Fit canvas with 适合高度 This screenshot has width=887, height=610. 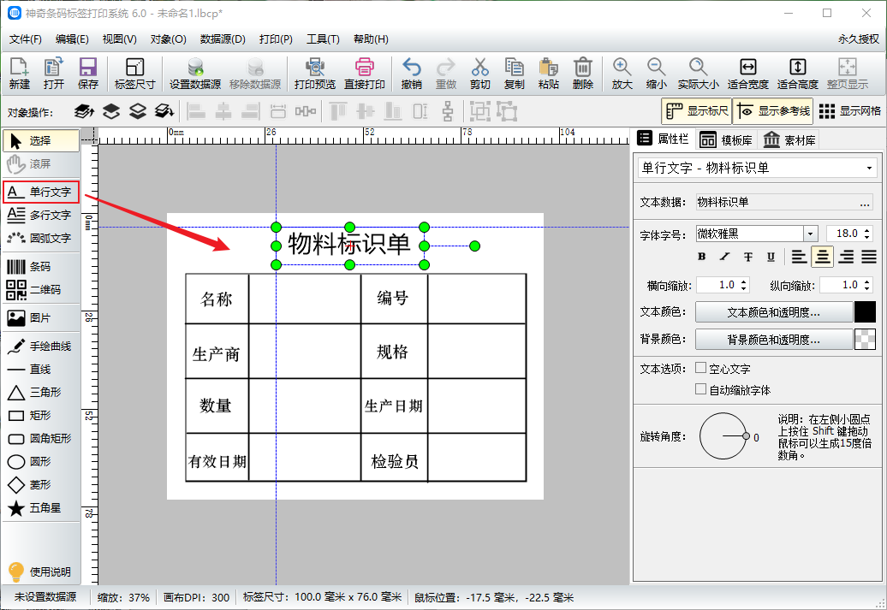798,74
